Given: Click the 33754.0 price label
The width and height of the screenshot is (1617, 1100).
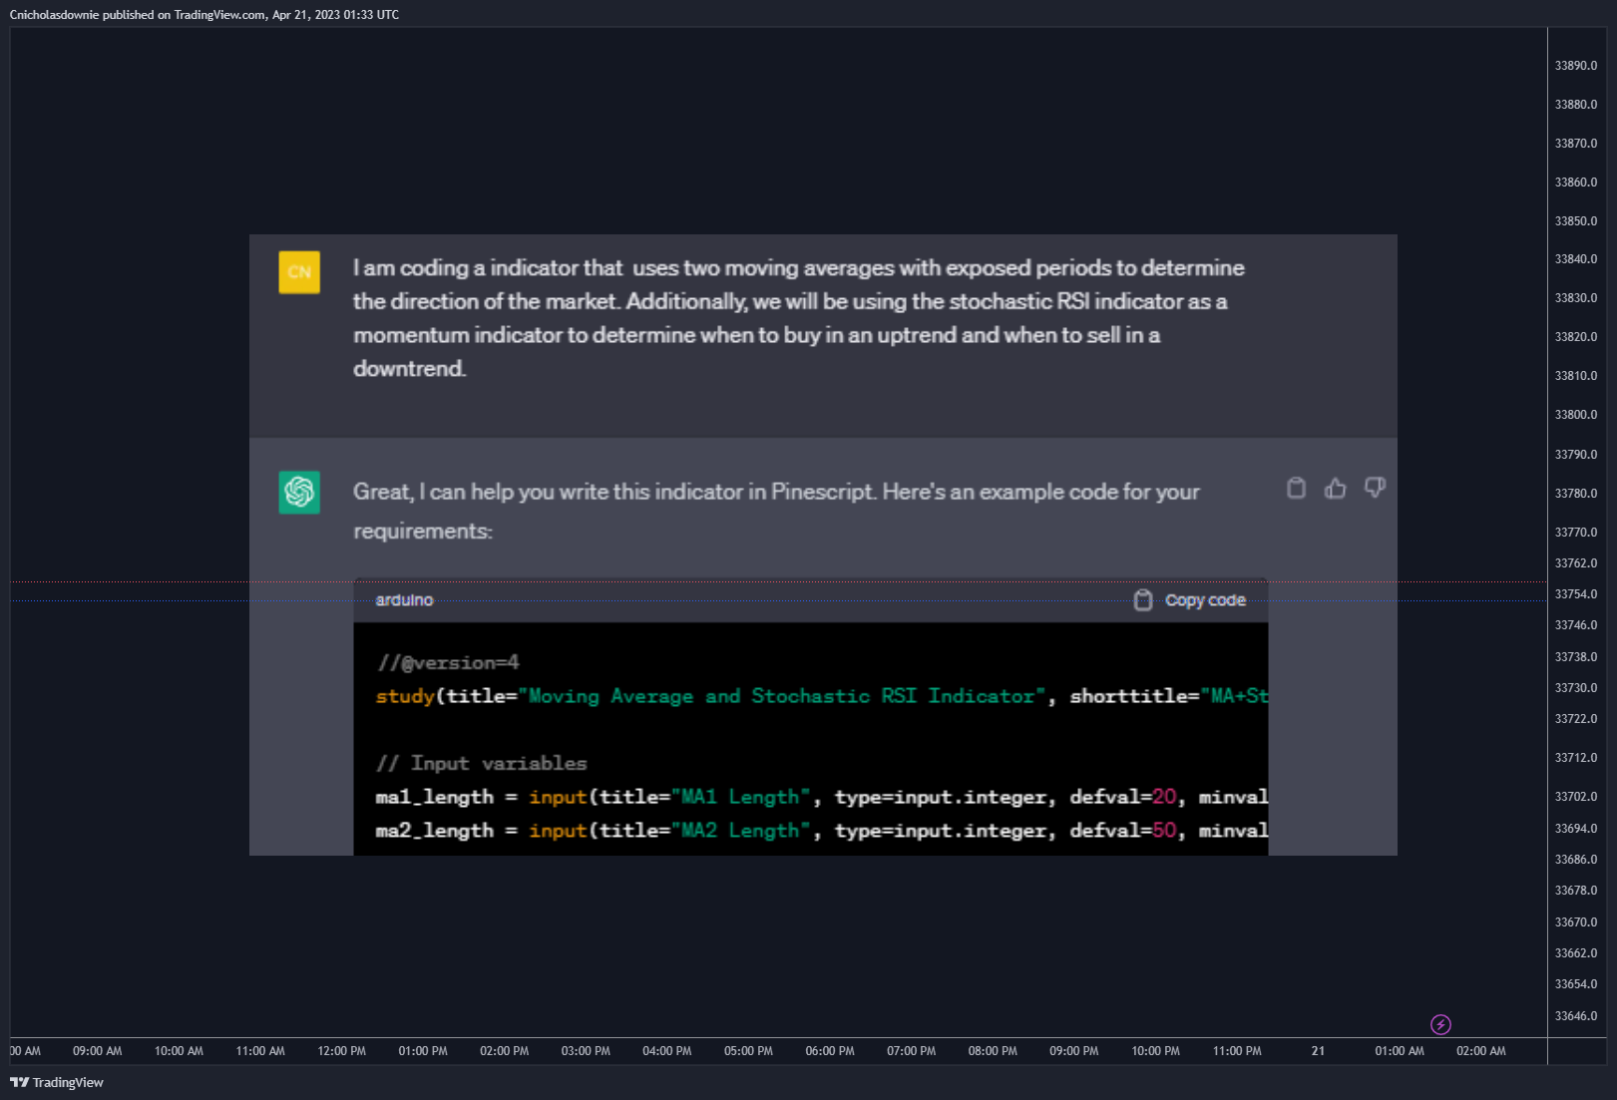Looking at the screenshot, I should coord(1576,594).
